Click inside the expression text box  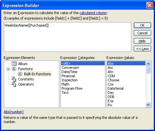(68, 37)
